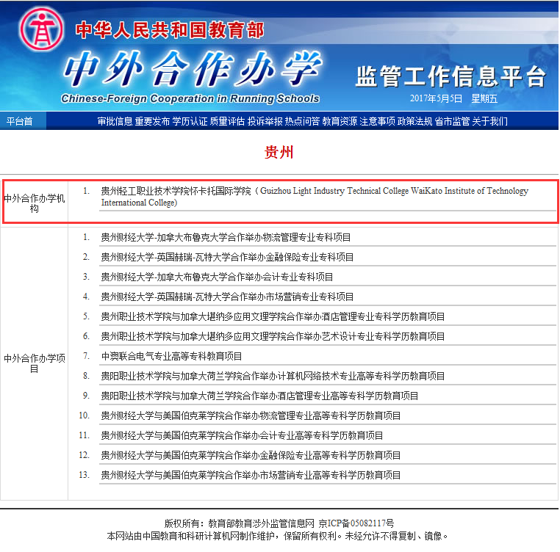Open the 审批信息 navigation item

coord(115,122)
